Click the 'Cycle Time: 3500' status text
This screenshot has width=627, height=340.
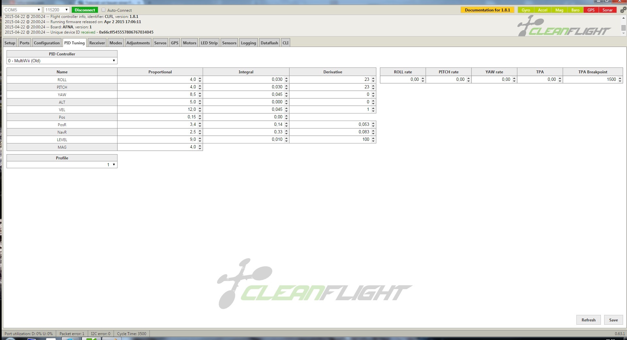[x=132, y=333]
